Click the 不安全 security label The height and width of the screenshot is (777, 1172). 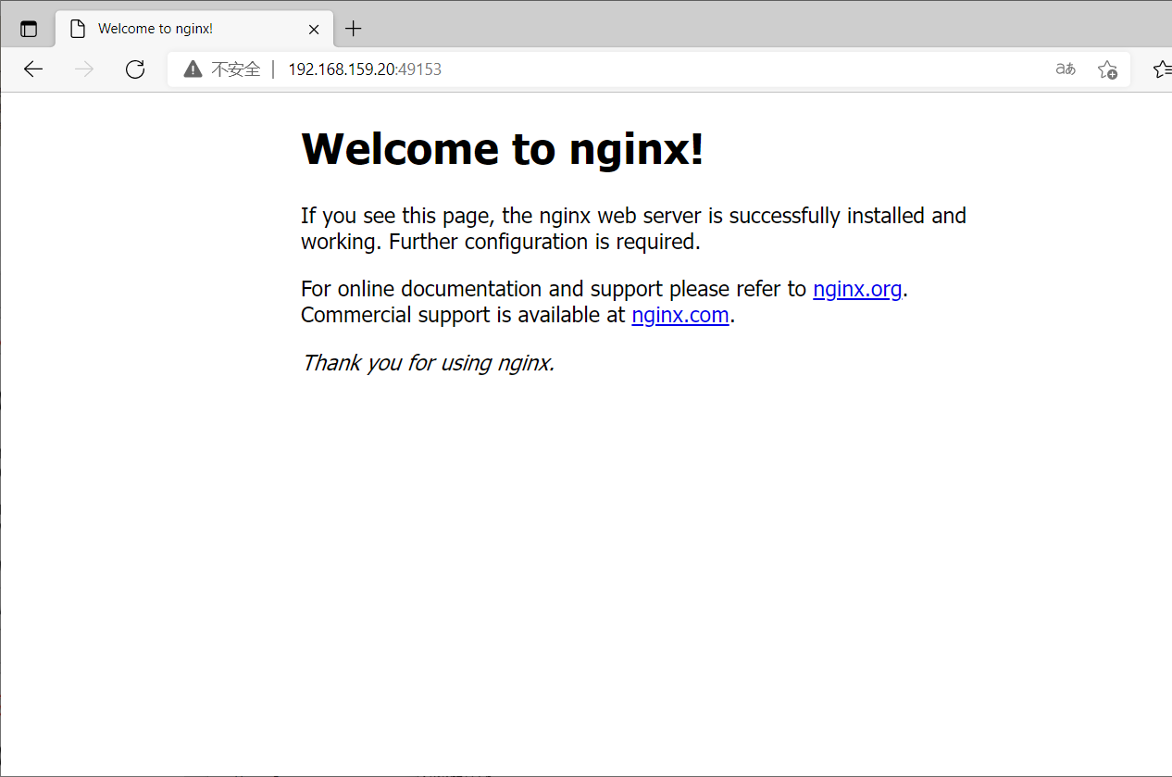236,69
